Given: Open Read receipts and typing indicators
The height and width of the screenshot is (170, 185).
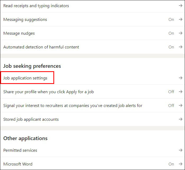Looking at the screenshot, I should (x=36, y=6).
